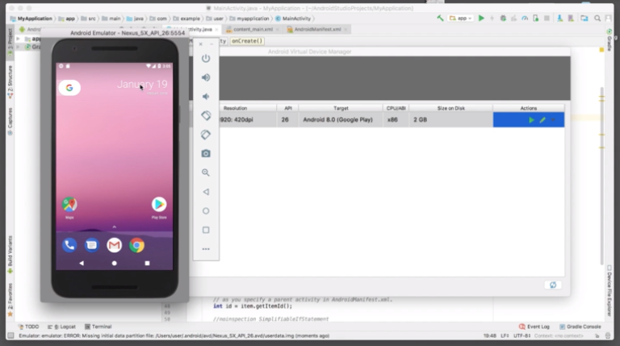Tap the Google search widget on phone

(69, 88)
